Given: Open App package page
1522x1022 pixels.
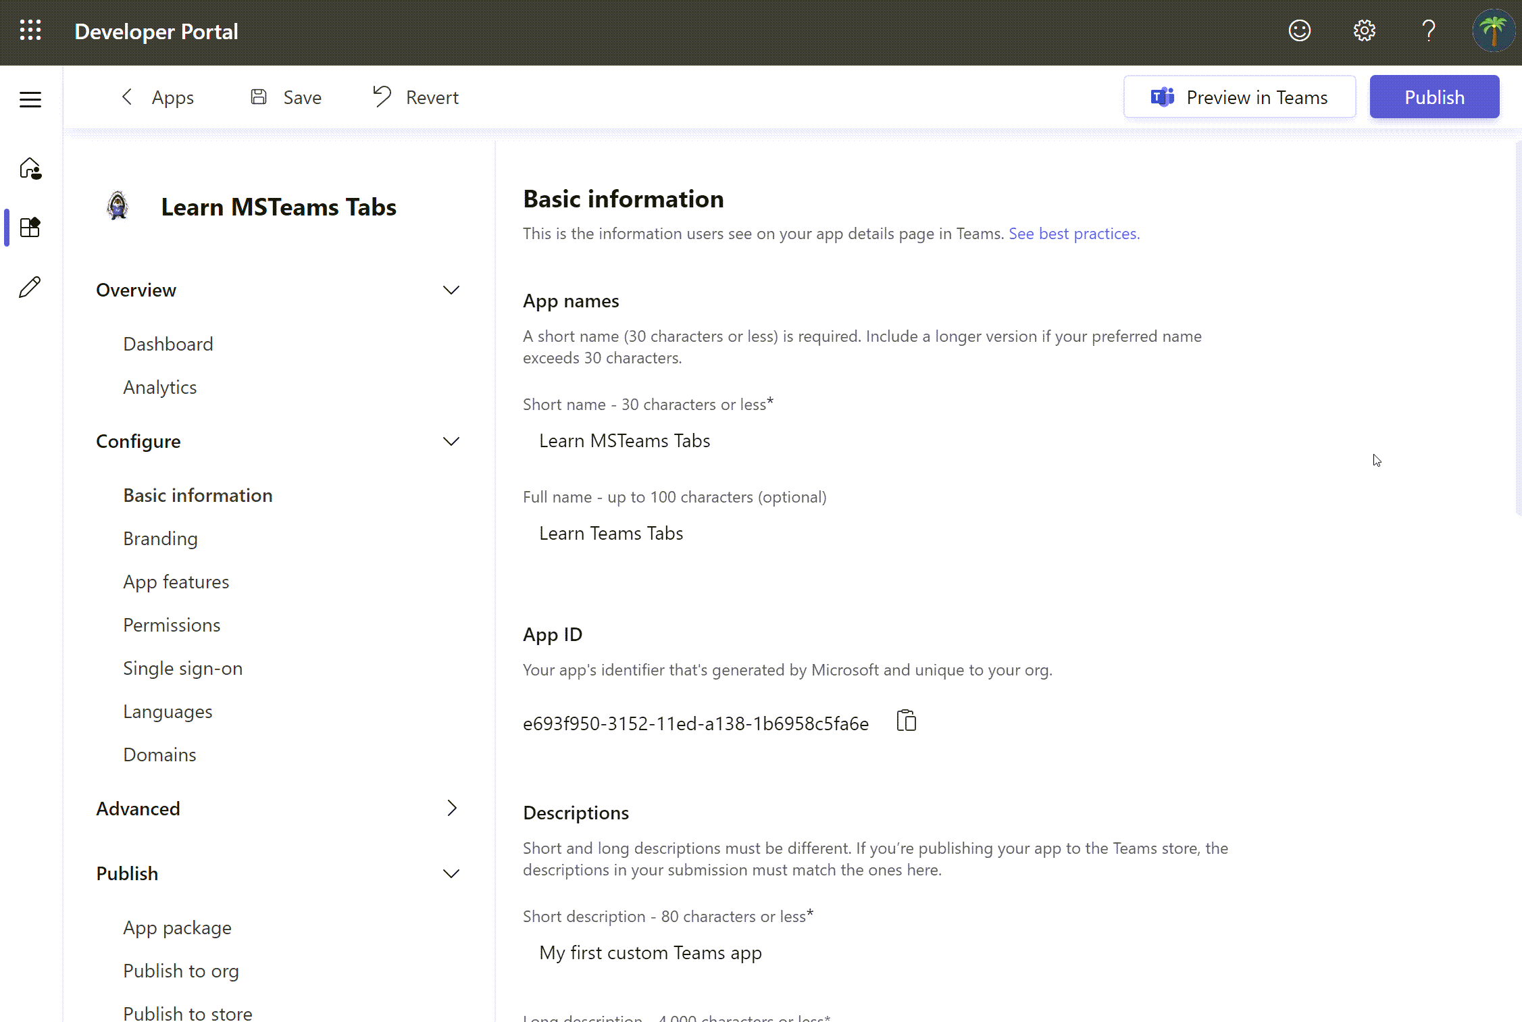Looking at the screenshot, I should 177,927.
